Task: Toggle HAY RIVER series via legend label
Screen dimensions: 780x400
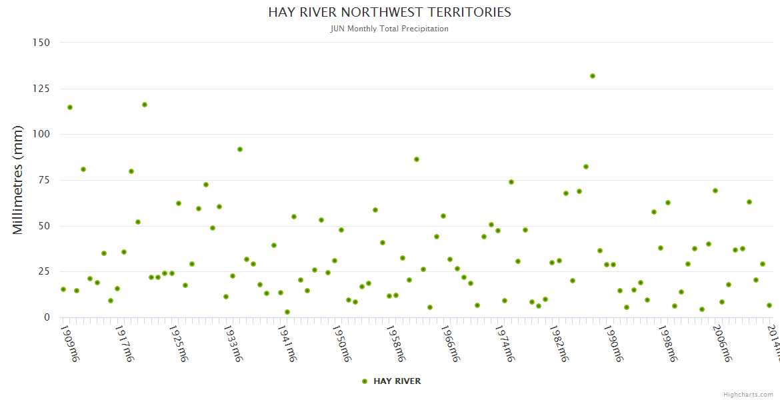Action: coord(397,381)
